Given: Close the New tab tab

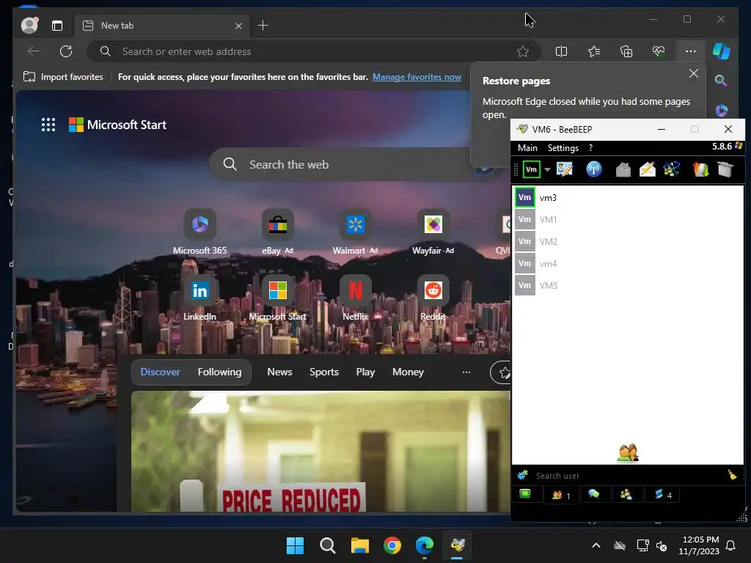Looking at the screenshot, I should (238, 26).
